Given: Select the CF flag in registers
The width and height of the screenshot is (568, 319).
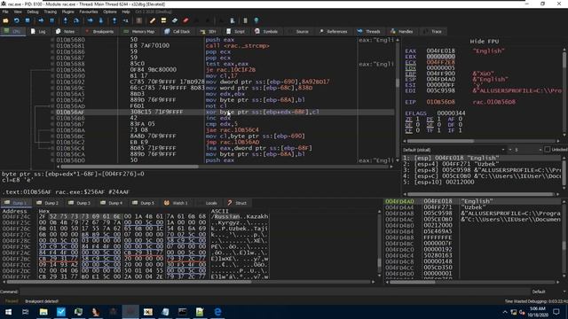Looking at the screenshot, I should (x=408, y=130).
